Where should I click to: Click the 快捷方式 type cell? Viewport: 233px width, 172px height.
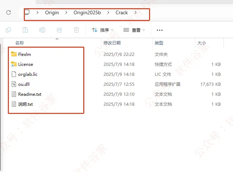[163, 64]
